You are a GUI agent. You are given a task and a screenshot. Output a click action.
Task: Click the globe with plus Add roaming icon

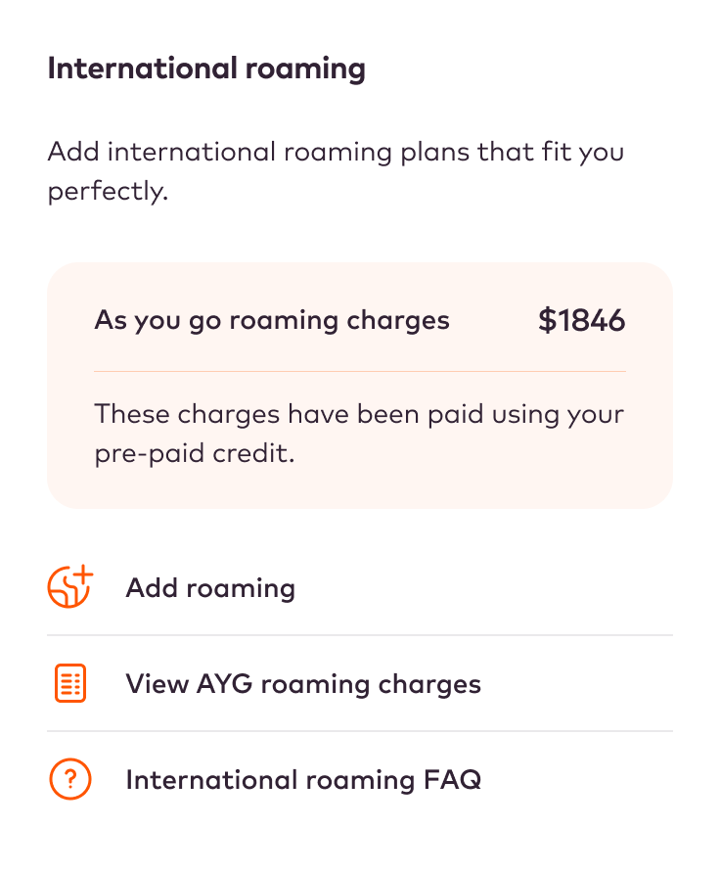tap(68, 587)
